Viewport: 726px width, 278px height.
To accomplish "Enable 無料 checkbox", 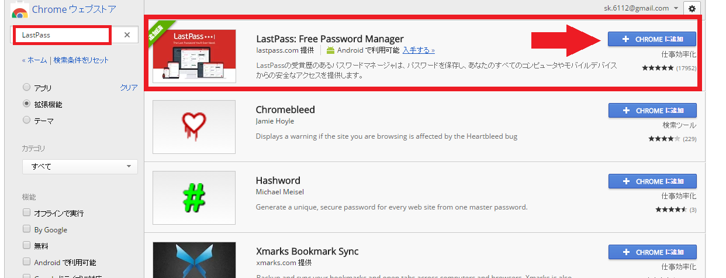I will (x=26, y=246).
